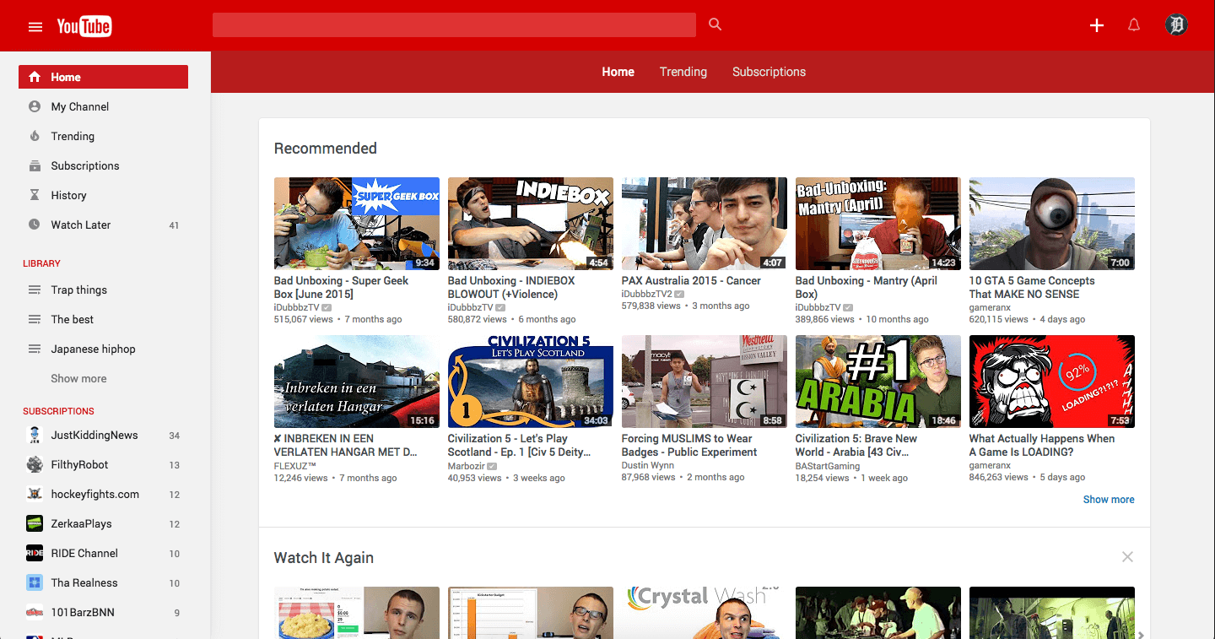This screenshot has width=1215, height=639.
Task: Switch to the Trending top tab
Action: pyautogui.click(x=683, y=72)
